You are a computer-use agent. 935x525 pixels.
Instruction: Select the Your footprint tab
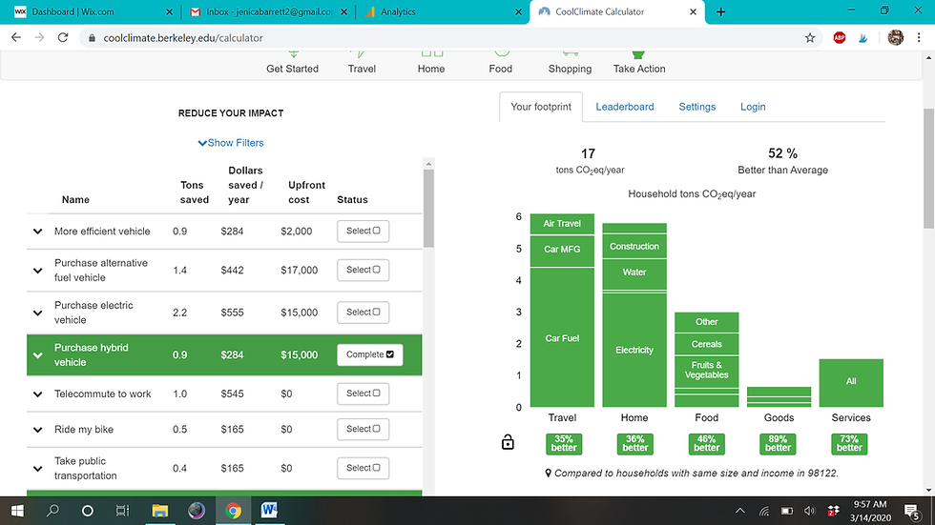coord(541,107)
